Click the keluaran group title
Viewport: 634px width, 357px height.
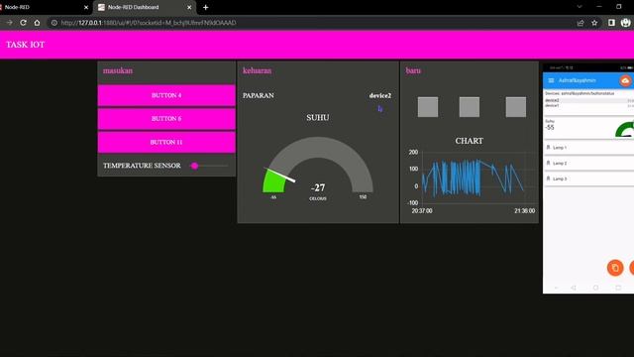pyautogui.click(x=258, y=70)
